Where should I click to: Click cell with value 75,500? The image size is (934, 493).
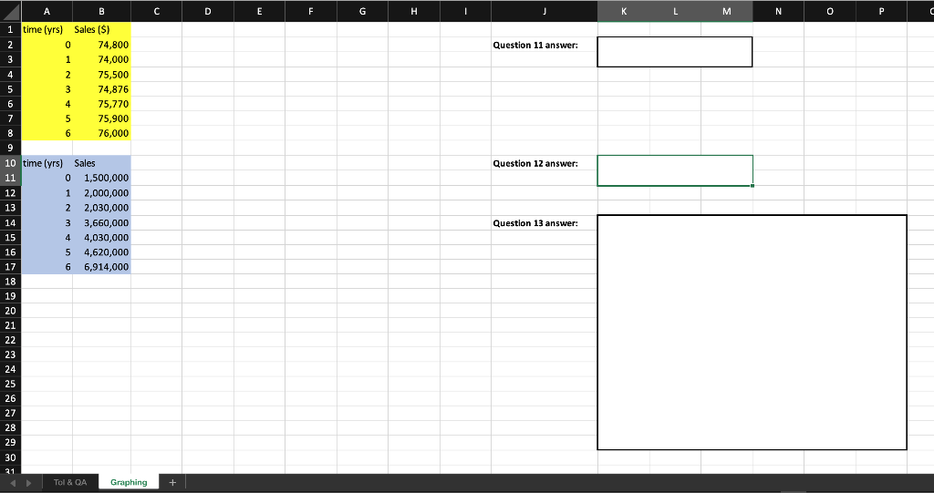click(x=102, y=75)
